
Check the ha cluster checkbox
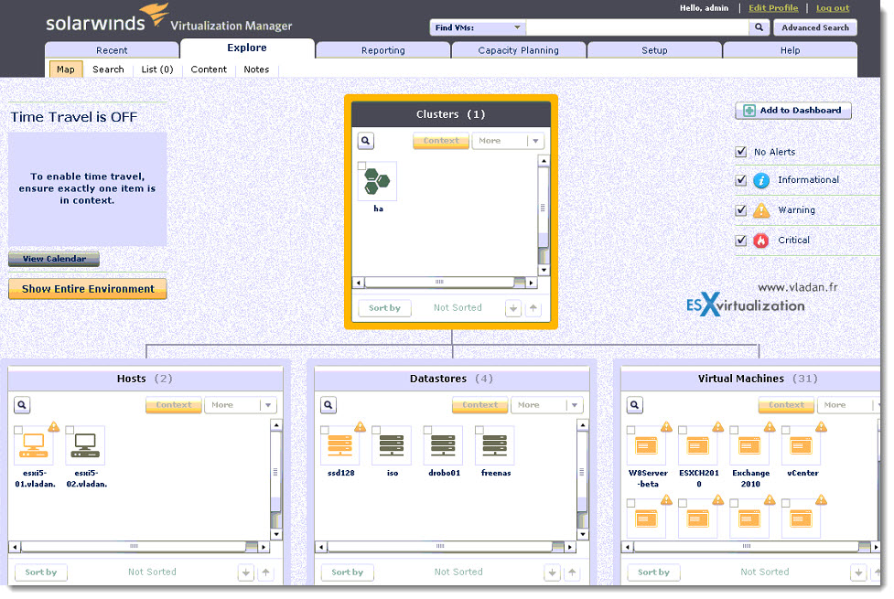tap(361, 166)
